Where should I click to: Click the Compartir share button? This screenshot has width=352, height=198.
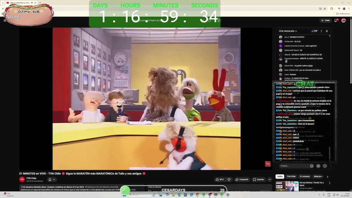[242, 180]
